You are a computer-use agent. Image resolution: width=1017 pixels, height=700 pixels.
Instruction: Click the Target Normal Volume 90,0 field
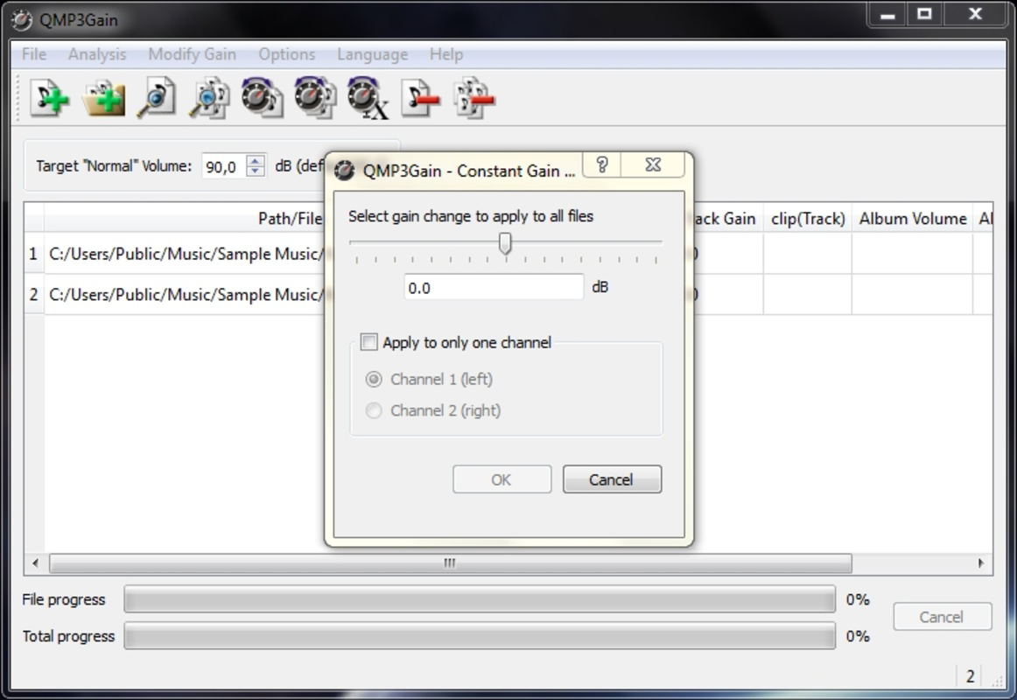coord(224,166)
